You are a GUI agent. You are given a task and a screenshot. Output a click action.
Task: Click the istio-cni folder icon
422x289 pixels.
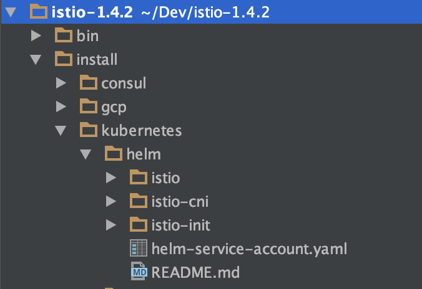(138, 201)
